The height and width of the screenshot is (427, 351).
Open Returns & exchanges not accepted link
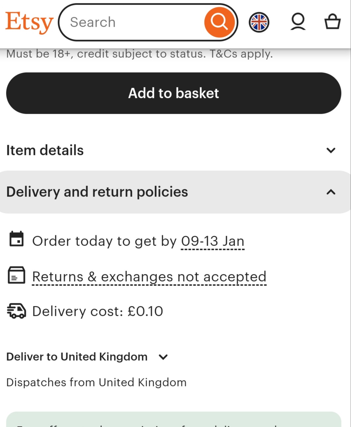[x=149, y=277]
